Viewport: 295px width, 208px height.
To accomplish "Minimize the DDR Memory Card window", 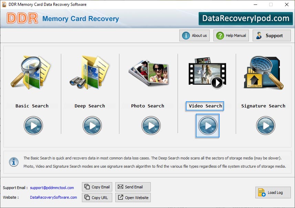I will (x=255, y=4).
